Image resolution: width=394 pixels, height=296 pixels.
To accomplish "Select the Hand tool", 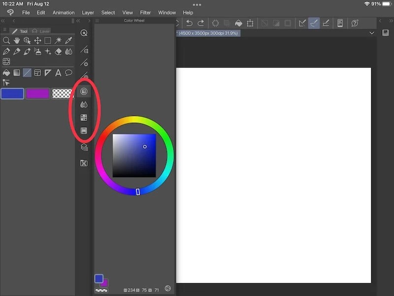I will tap(17, 40).
